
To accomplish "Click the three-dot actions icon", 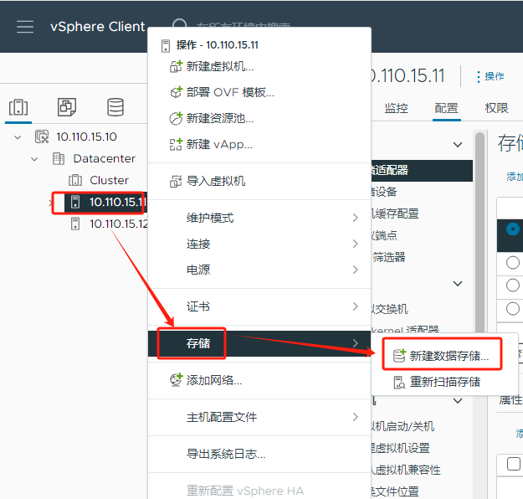I will 479,77.
